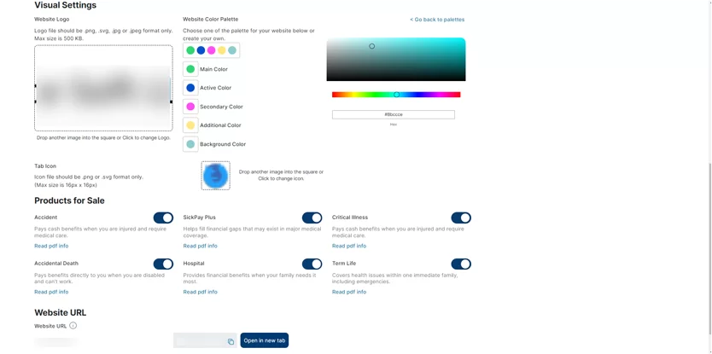The image size is (712, 354).
Task: Toggle off the Accident product
Action: click(x=163, y=218)
